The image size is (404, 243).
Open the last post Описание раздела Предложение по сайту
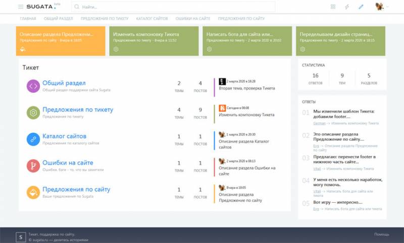240,197
